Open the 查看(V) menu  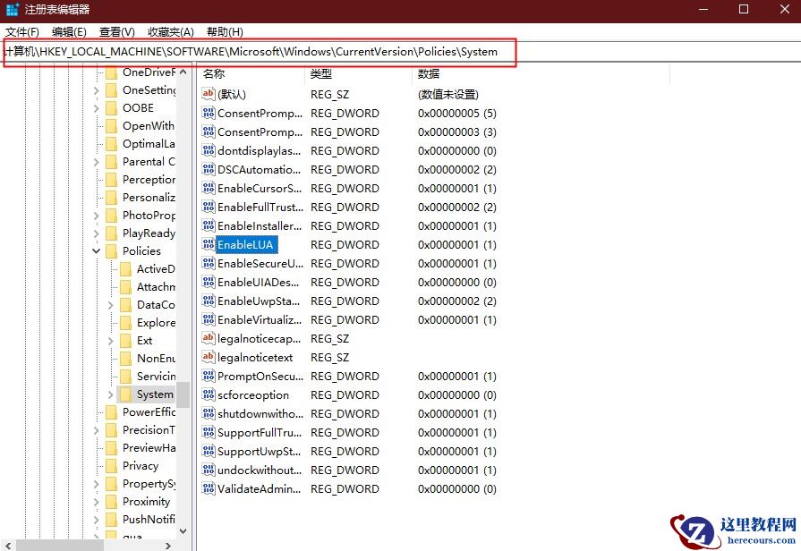coord(115,31)
